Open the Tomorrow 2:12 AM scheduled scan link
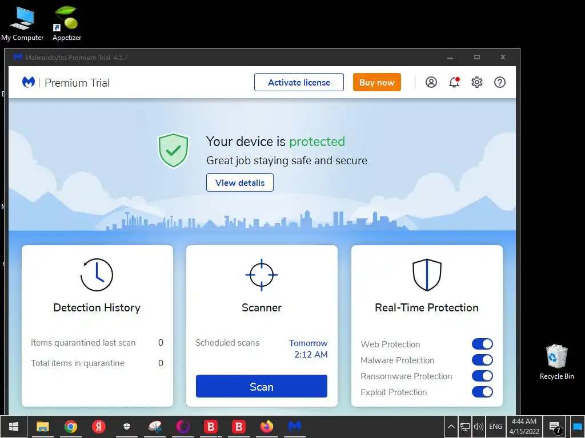 308,348
